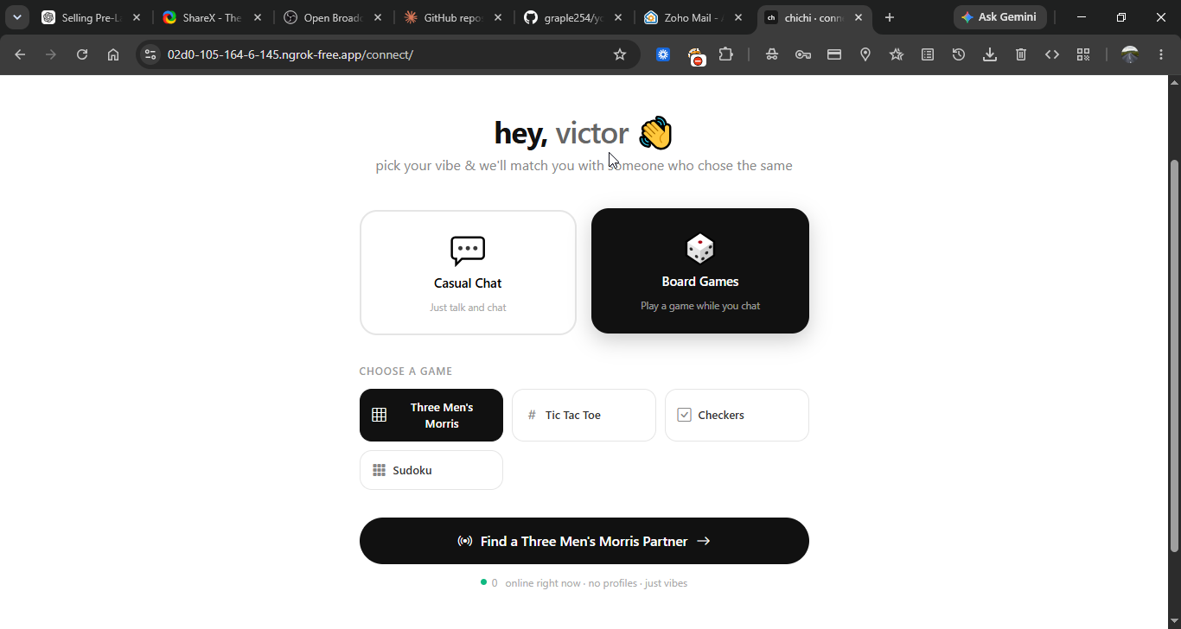
Task: Choose the Tic Tac Toe game option
Action: click(x=584, y=415)
